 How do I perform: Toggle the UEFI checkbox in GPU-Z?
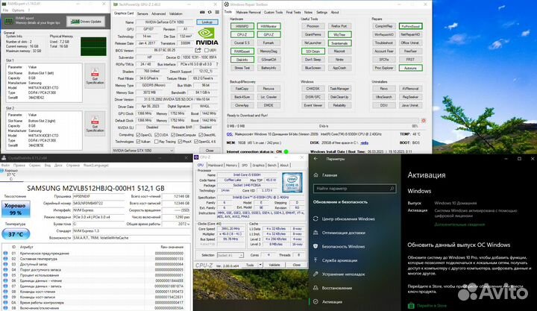pyautogui.click(x=207, y=51)
